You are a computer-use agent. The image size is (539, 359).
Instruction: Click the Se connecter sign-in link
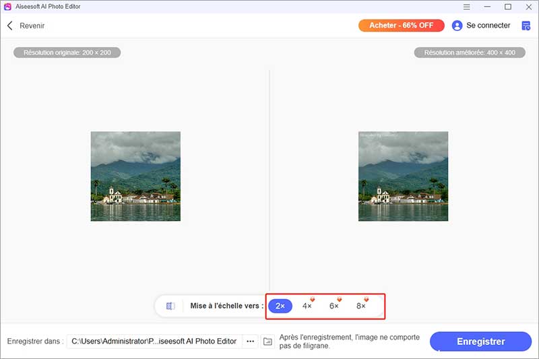tap(488, 26)
